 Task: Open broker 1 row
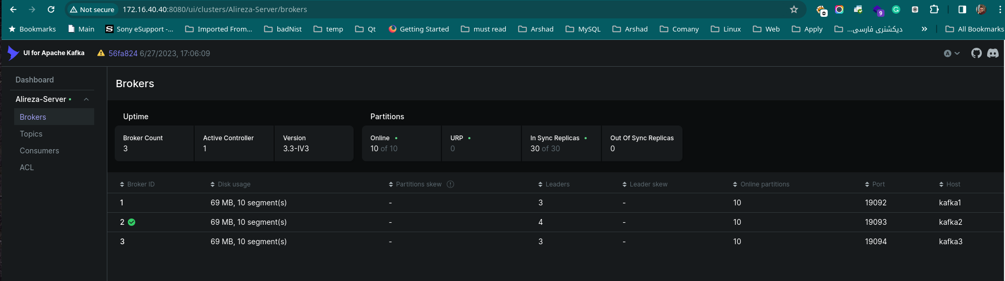[x=555, y=203]
